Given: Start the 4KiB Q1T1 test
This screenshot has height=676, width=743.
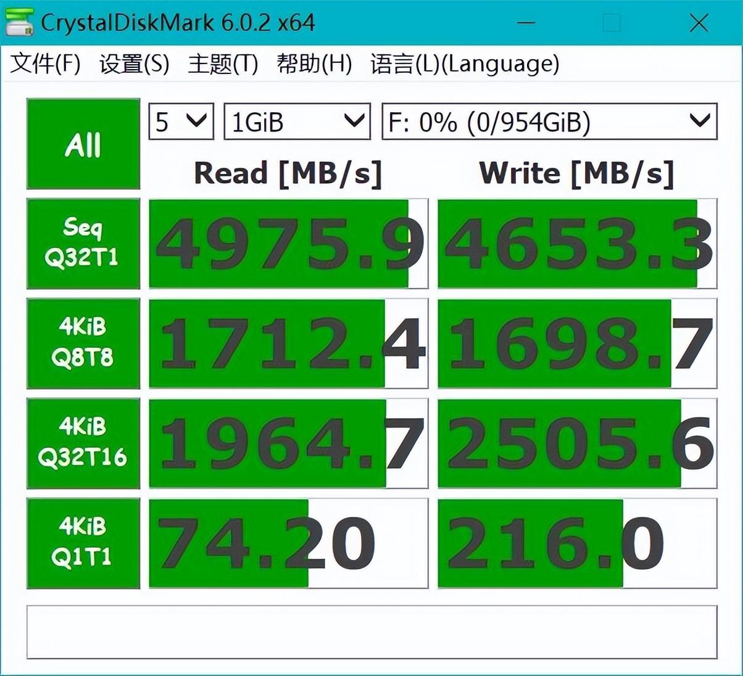Looking at the screenshot, I should pyautogui.click(x=83, y=543).
